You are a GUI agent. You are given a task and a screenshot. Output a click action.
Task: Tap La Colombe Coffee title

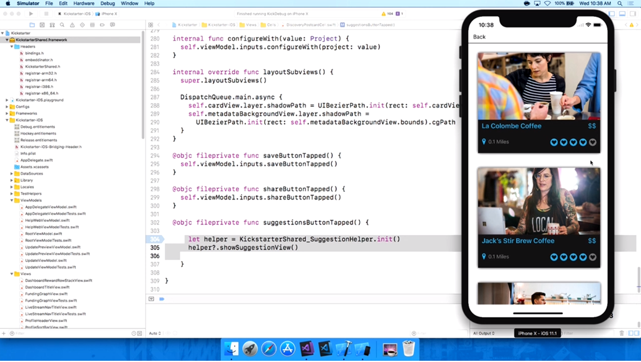coord(511,126)
